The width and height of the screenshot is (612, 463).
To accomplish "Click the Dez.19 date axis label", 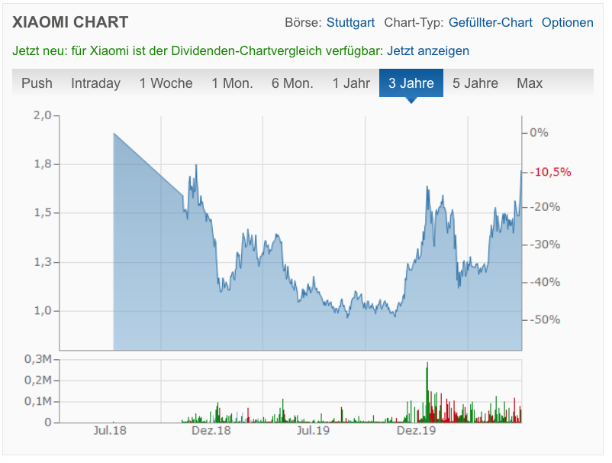I will coord(416,431).
